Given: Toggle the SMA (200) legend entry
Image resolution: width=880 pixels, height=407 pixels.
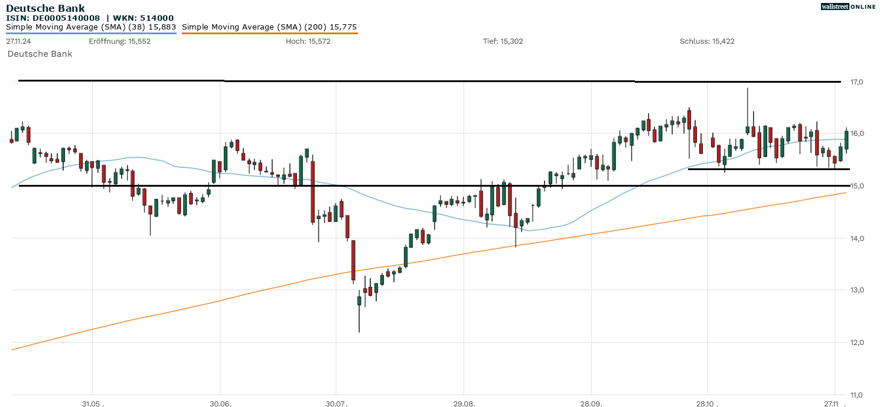Looking at the screenshot, I should pyautogui.click(x=269, y=27).
